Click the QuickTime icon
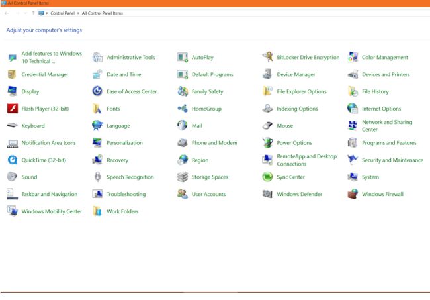This screenshot has height=300, width=430. [12, 160]
